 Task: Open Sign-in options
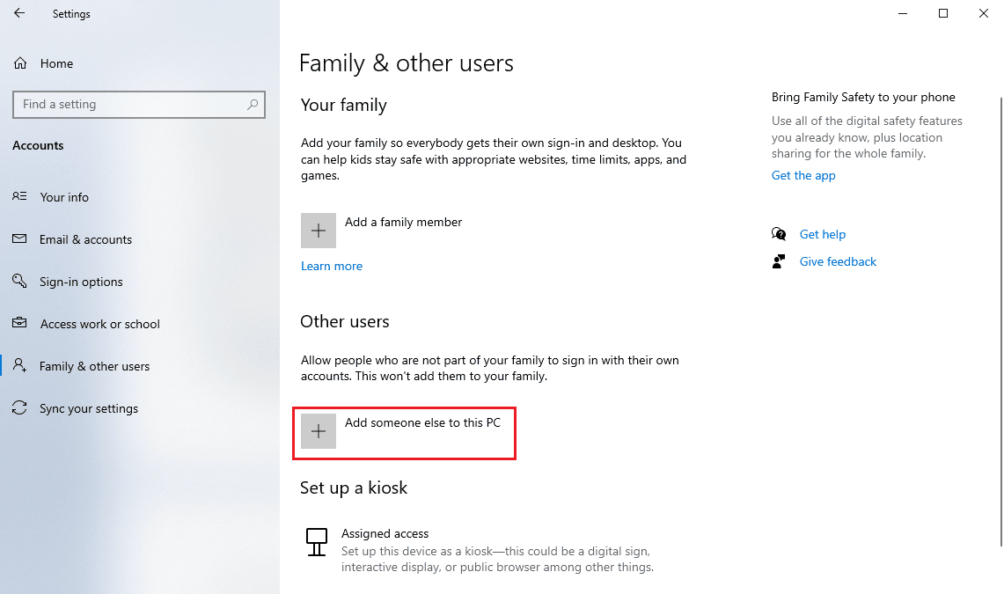pos(81,282)
